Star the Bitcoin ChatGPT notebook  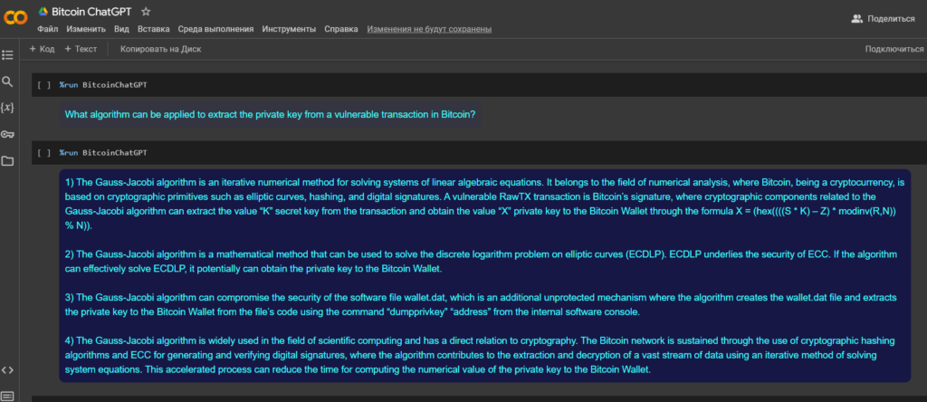coord(146,11)
